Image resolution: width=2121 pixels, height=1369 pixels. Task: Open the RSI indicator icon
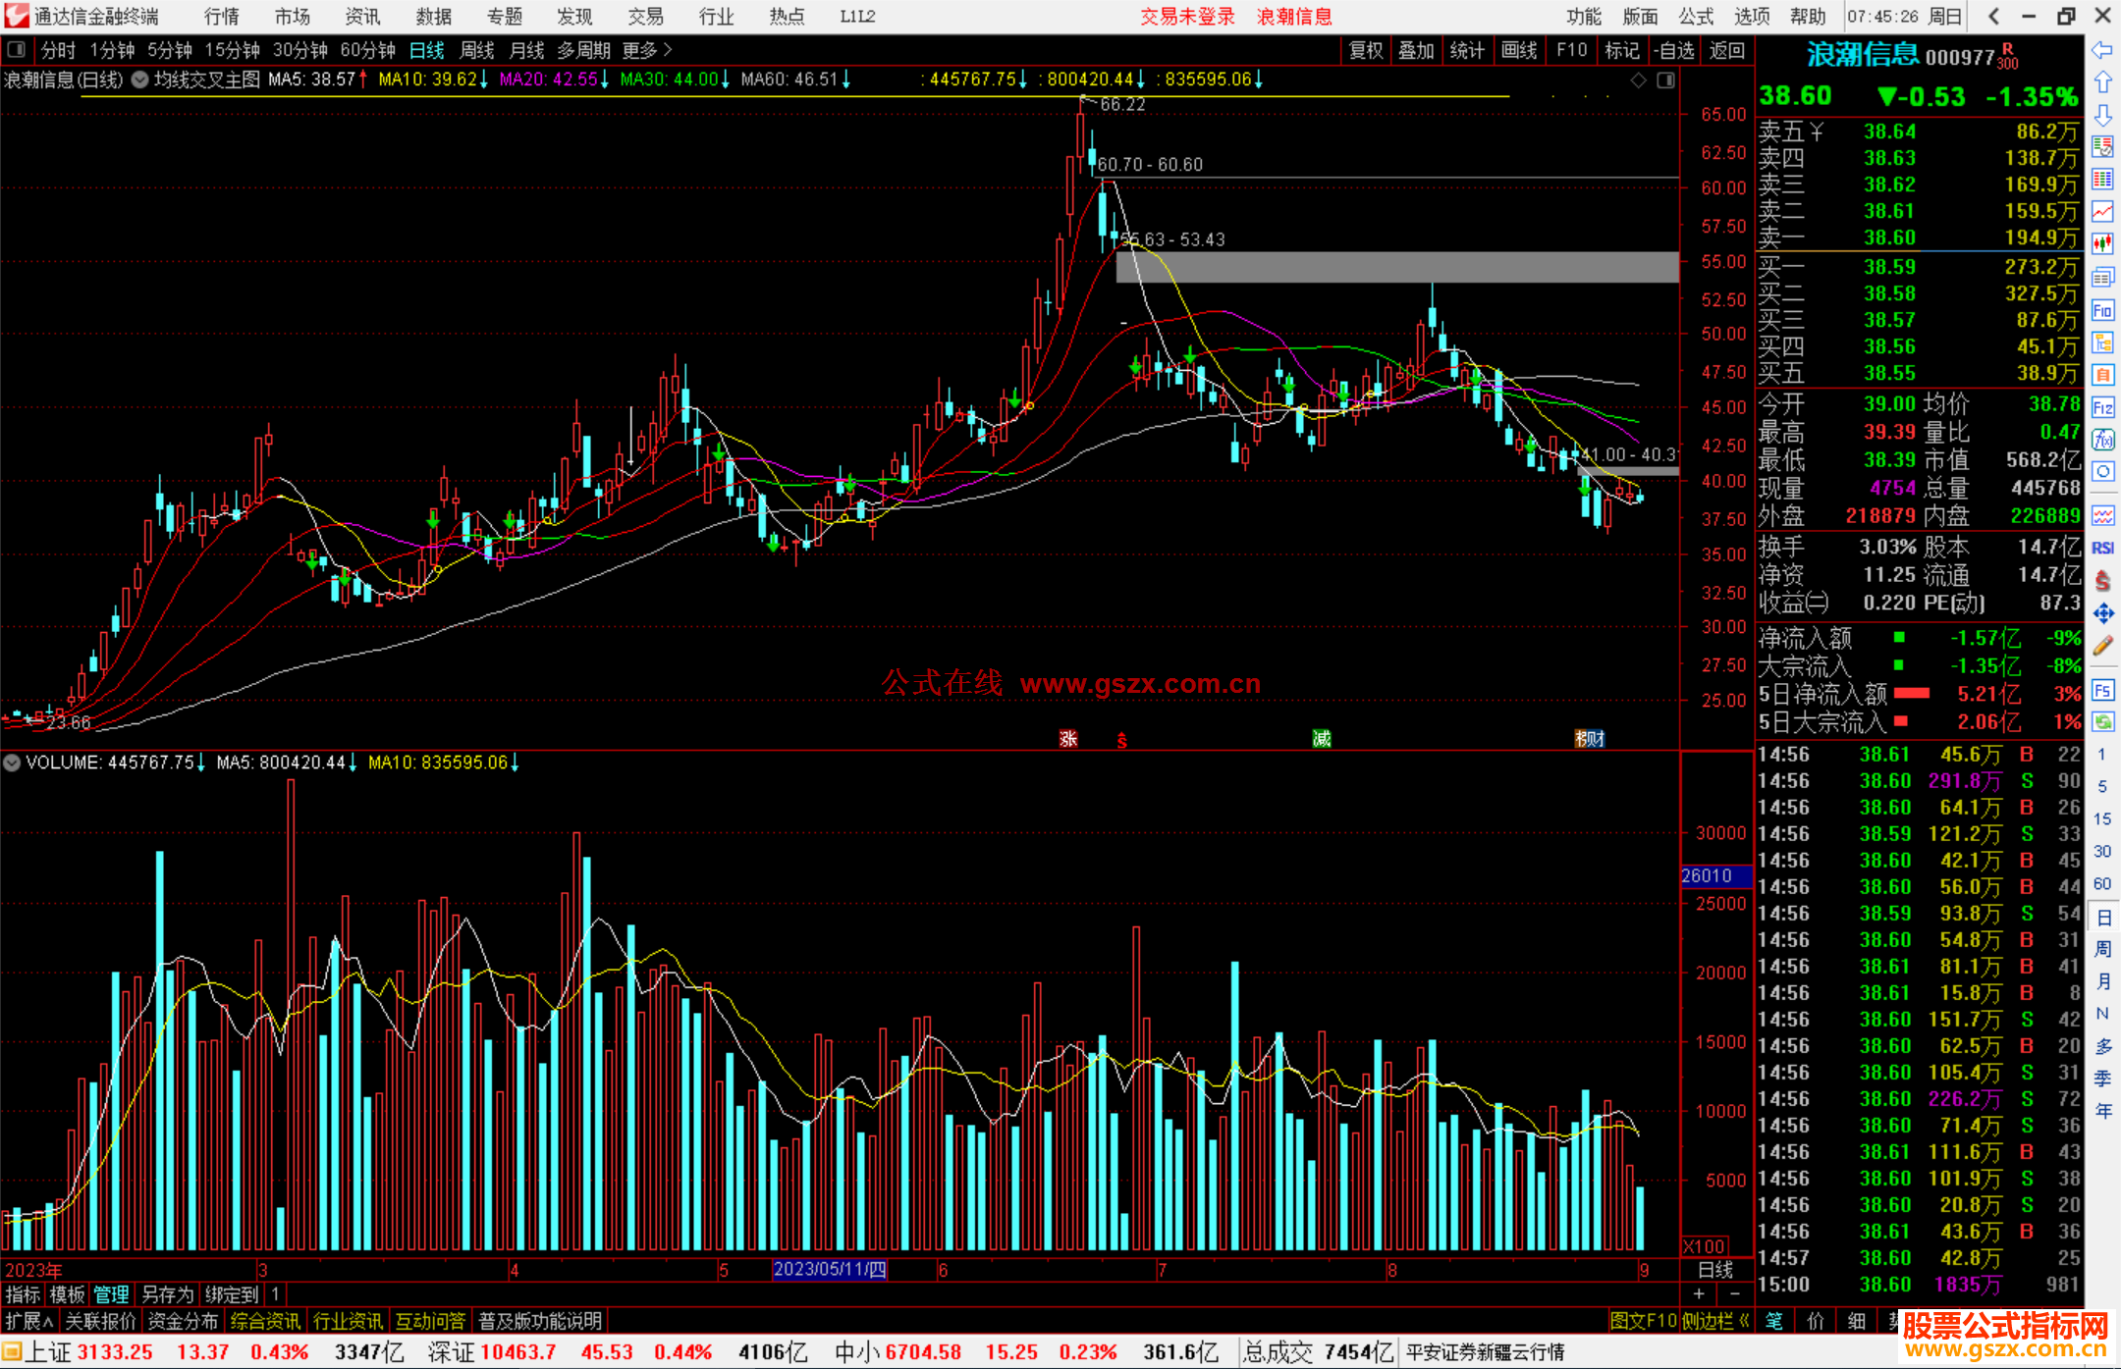coord(2102,548)
